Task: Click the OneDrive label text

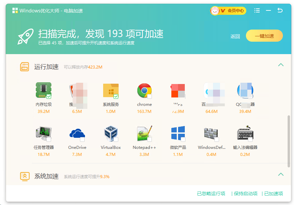Action: (77, 148)
